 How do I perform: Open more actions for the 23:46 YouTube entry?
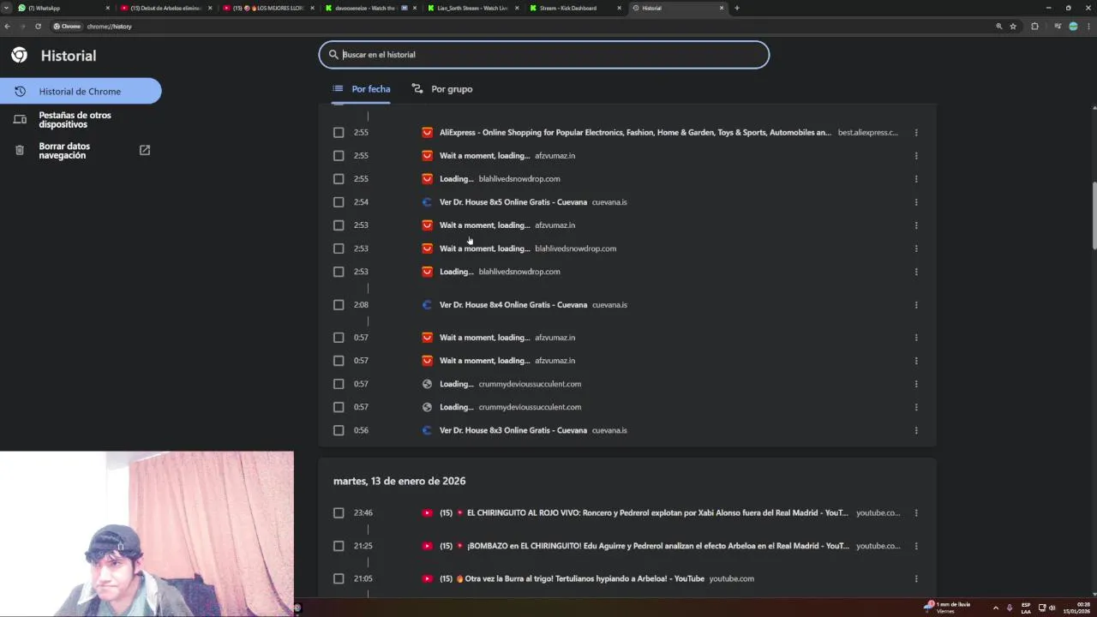(916, 512)
